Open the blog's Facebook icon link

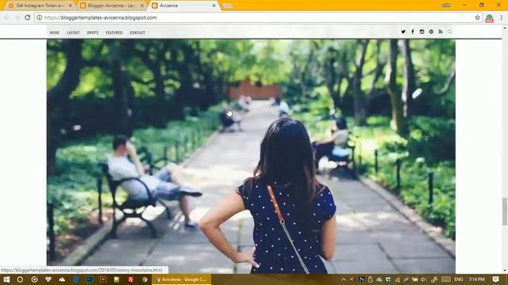413,32
